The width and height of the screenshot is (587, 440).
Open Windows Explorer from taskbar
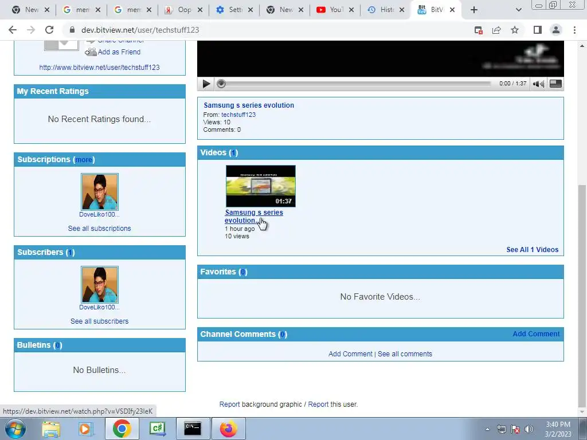coord(51,429)
